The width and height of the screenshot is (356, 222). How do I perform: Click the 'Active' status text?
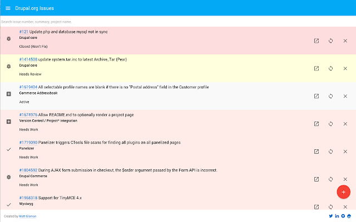24,102
